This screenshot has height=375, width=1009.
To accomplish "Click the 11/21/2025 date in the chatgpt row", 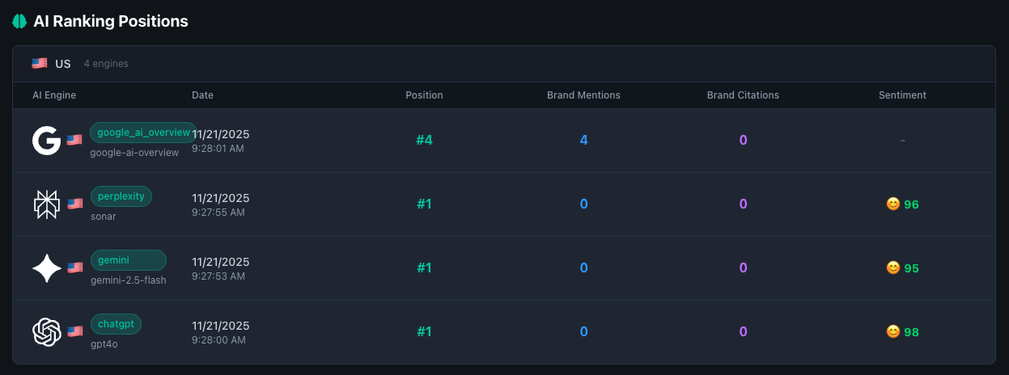I will point(221,326).
